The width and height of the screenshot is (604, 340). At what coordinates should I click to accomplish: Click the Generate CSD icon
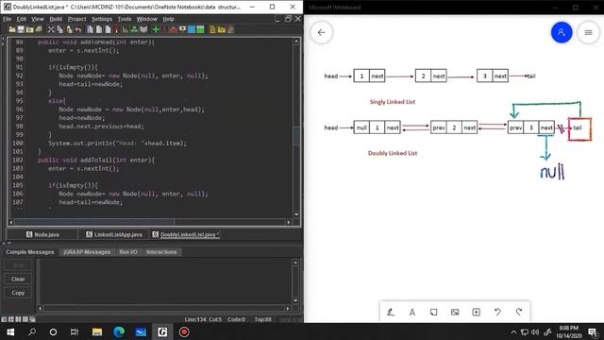click(90, 29)
